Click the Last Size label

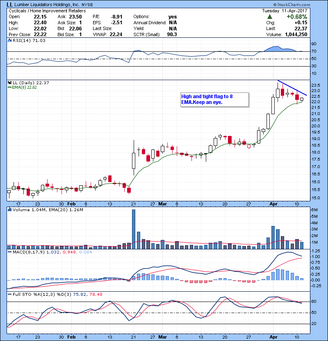tap(102, 29)
